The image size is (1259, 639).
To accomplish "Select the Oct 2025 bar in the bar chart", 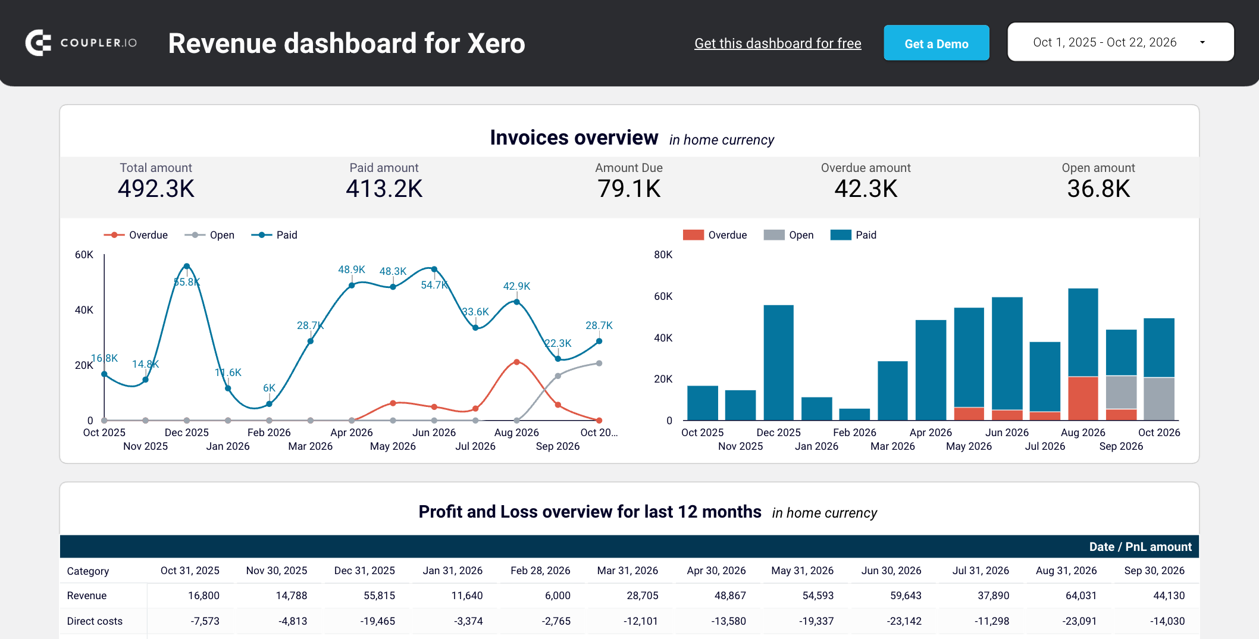I will click(702, 403).
